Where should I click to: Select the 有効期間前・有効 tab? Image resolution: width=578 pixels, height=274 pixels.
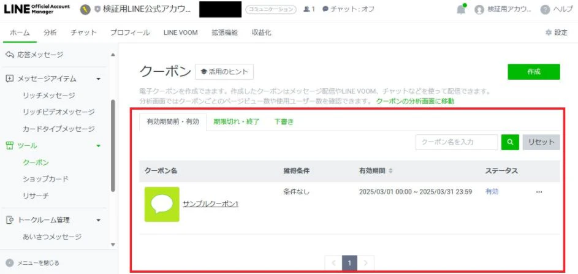(x=173, y=122)
